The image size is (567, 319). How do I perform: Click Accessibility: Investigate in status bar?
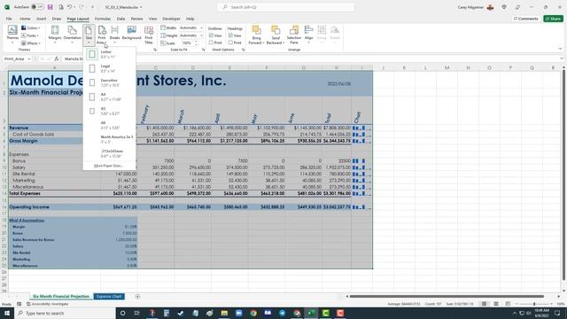pos(47,304)
